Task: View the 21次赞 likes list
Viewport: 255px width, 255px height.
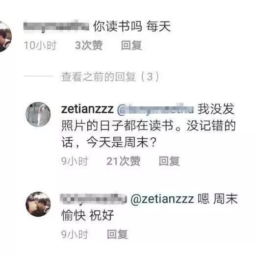Action: coord(123,161)
